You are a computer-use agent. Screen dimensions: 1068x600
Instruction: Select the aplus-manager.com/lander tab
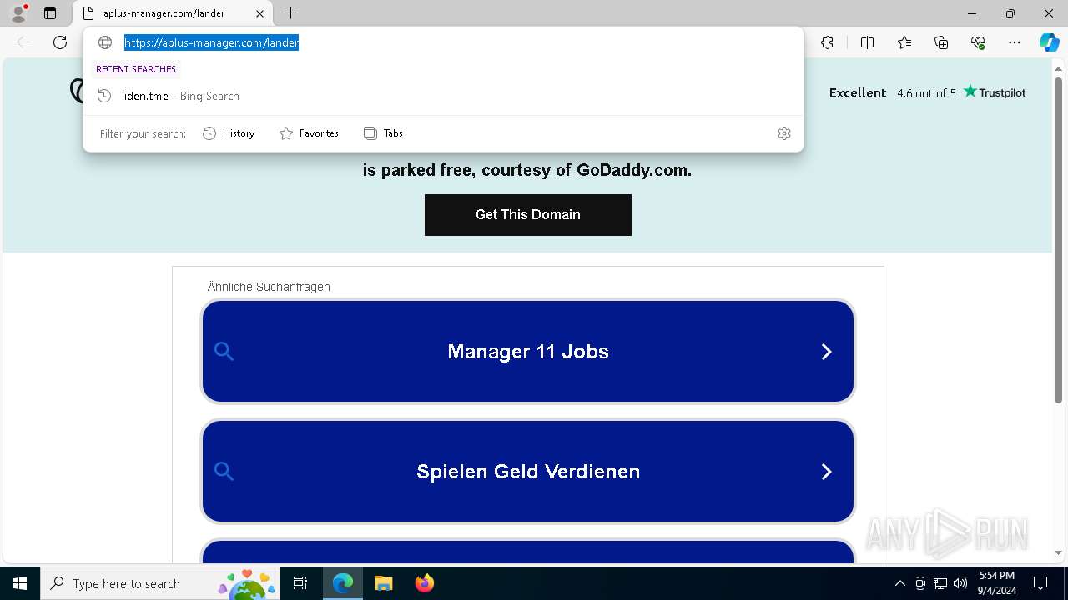[x=174, y=13]
